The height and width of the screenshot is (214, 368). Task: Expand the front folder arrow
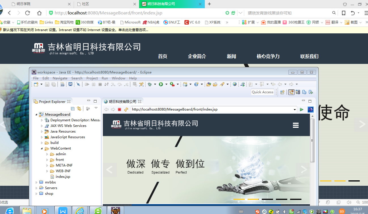(47, 160)
